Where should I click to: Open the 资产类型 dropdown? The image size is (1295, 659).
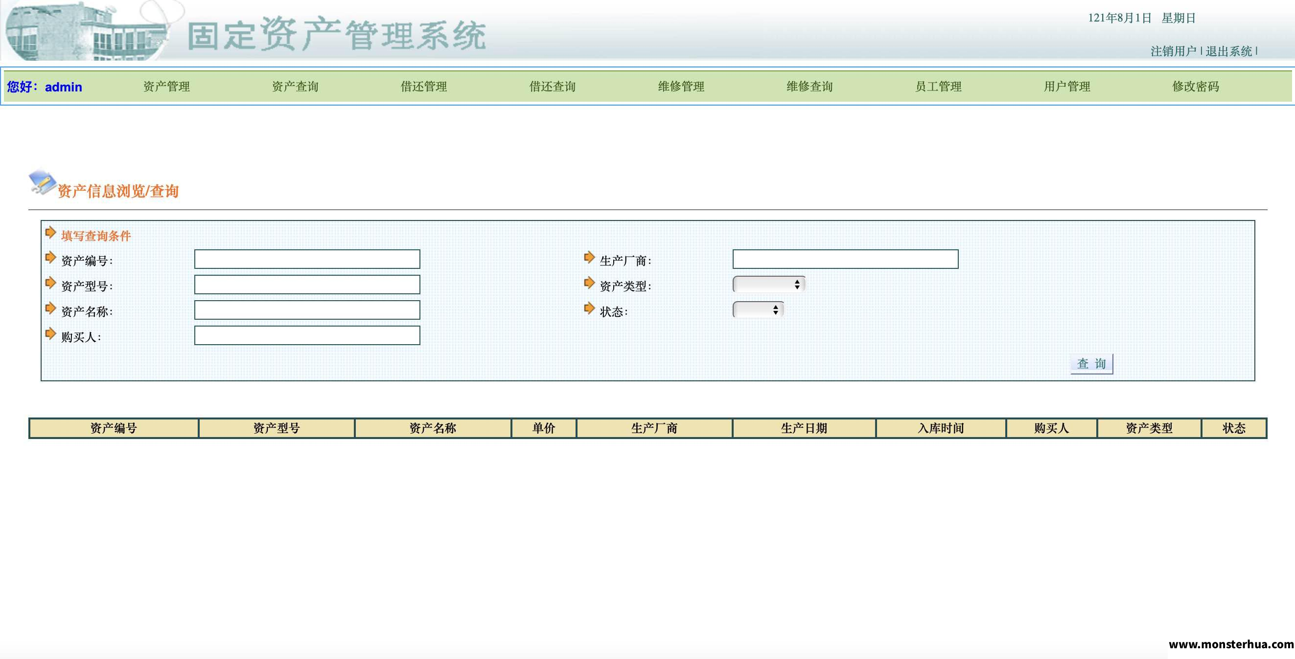pyautogui.click(x=769, y=285)
